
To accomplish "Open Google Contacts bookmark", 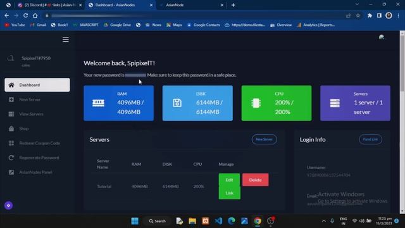I will (x=204, y=25).
